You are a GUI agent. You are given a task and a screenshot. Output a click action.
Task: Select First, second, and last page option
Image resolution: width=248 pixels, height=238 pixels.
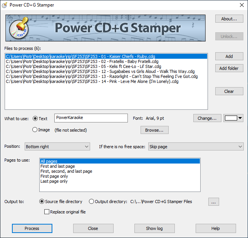[120, 171]
